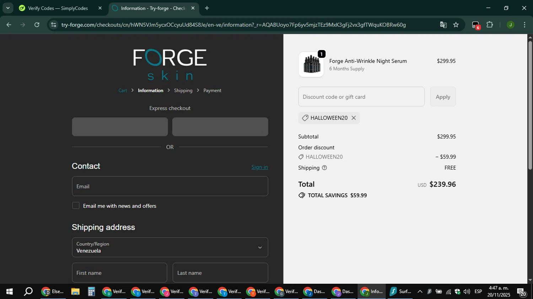The image size is (533, 299).
Task: Open File Explorer from the taskbar
Action: [x=75, y=292]
